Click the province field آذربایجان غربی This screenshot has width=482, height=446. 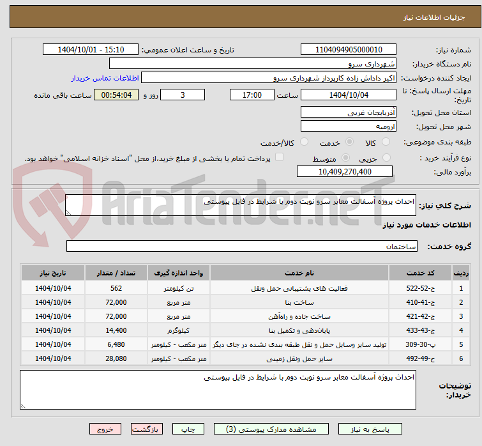349,112
